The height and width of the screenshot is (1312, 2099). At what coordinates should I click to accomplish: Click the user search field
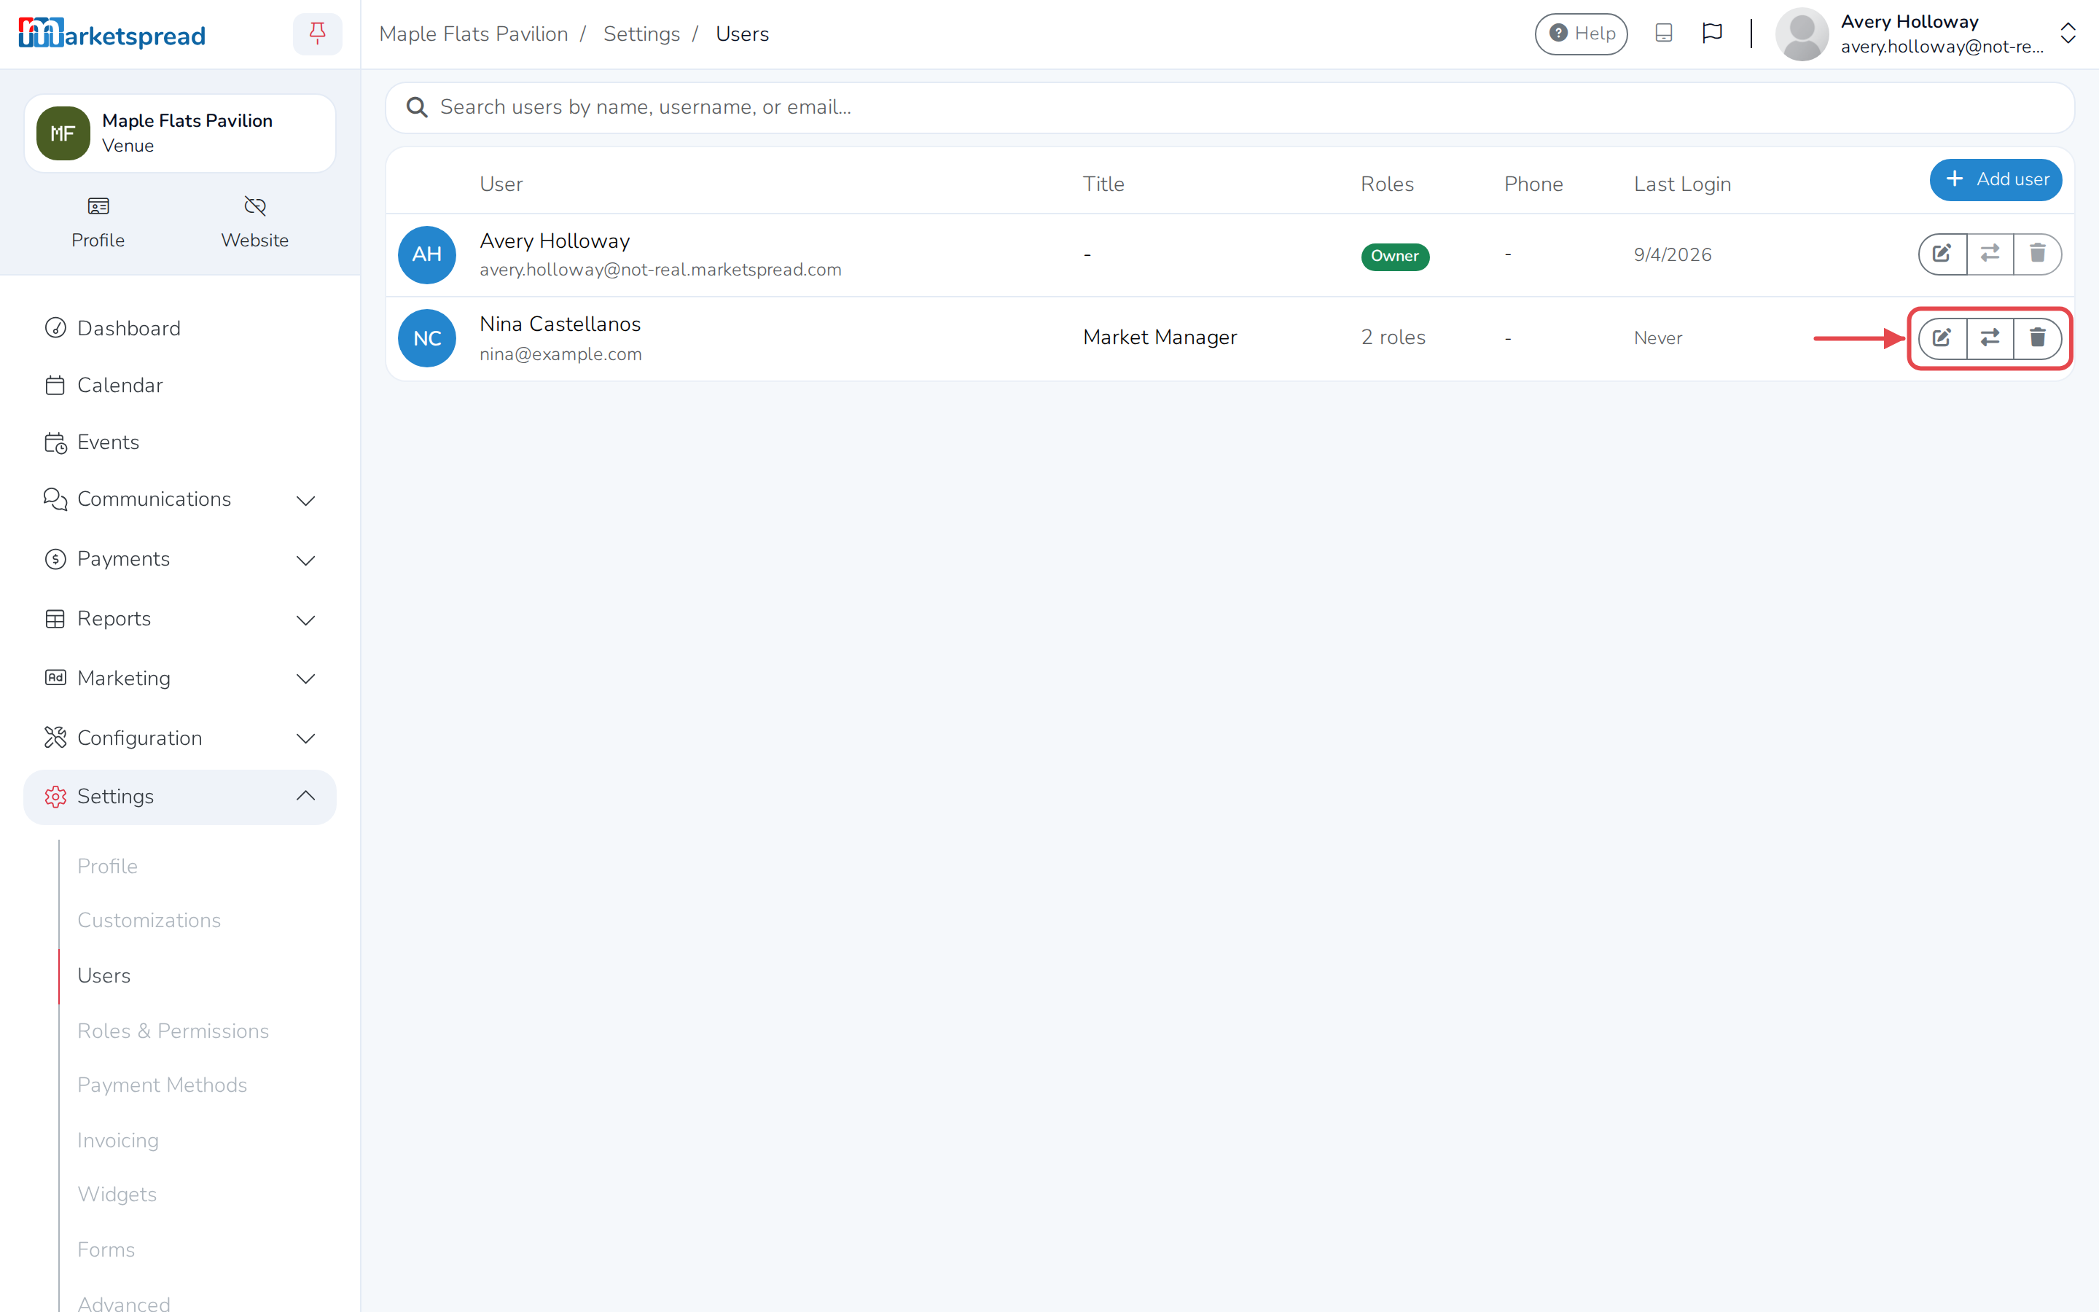pos(1229,108)
